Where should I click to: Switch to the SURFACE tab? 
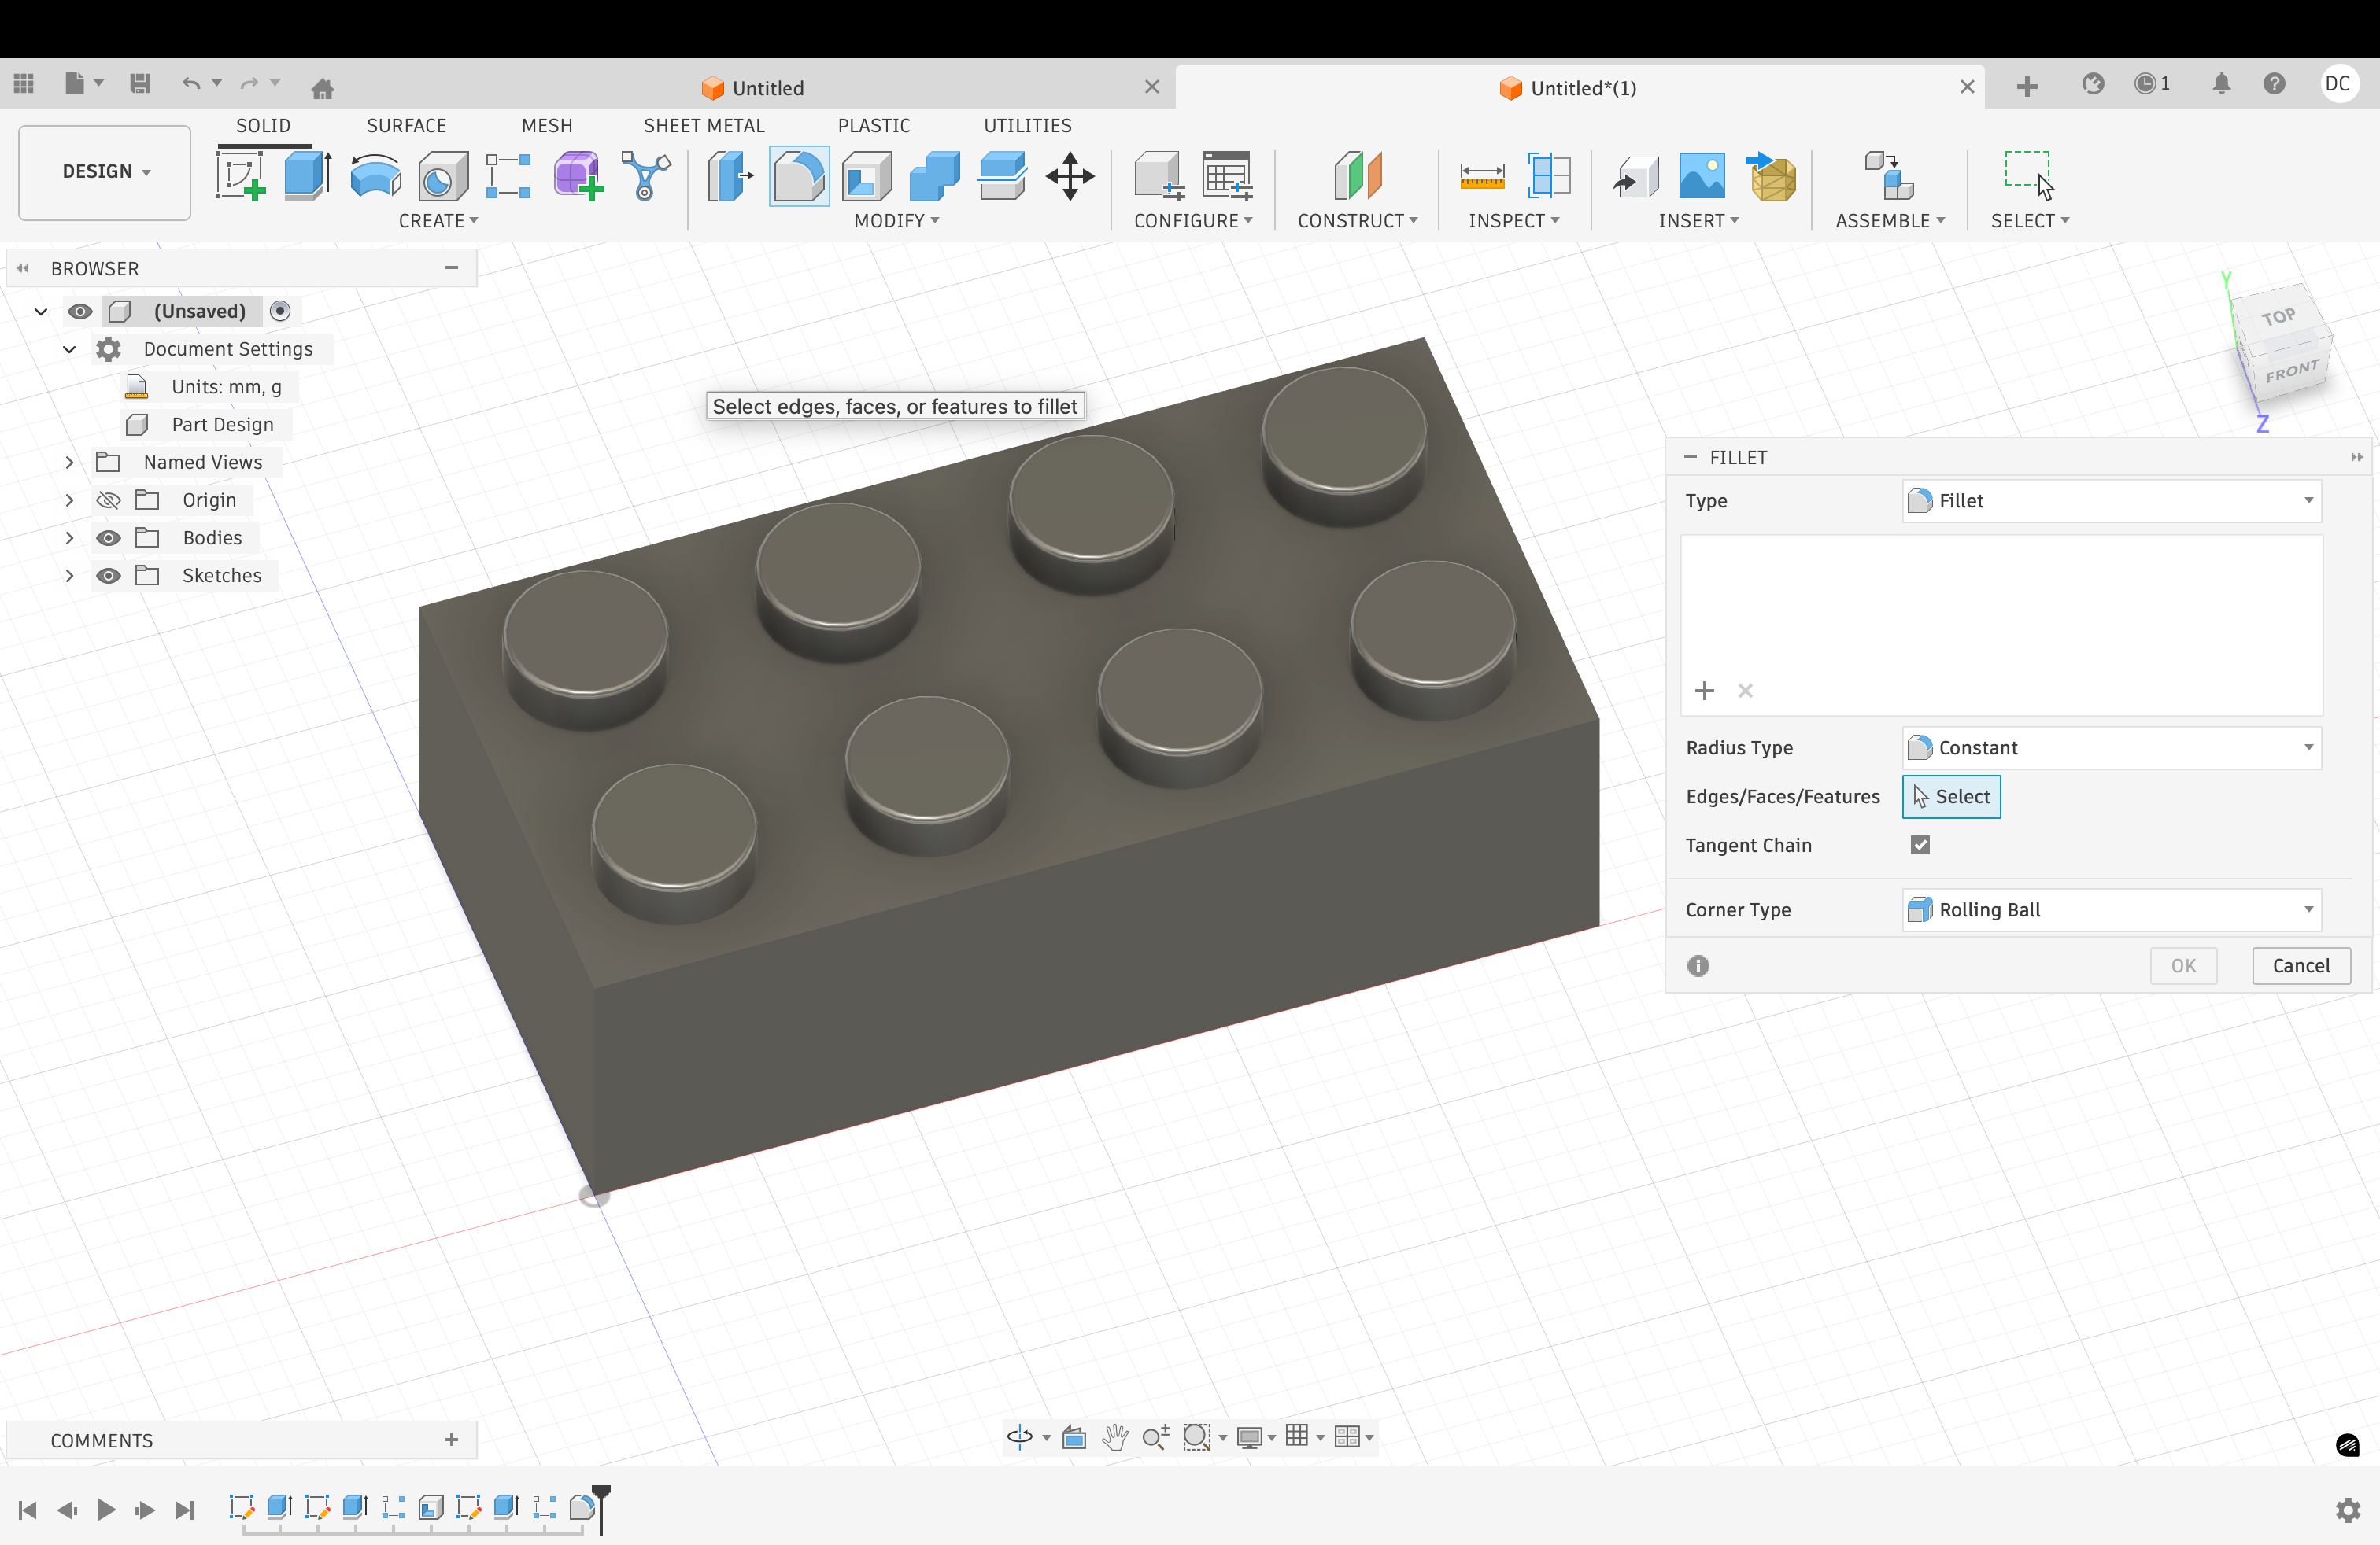(x=406, y=125)
